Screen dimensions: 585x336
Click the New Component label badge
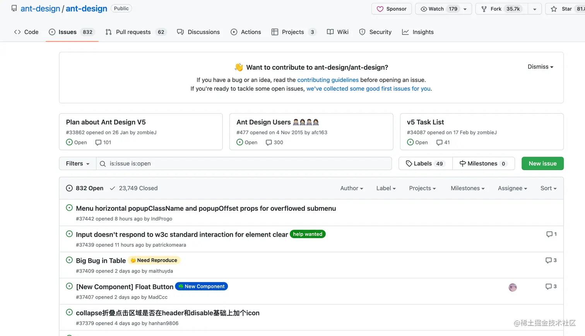pyautogui.click(x=202, y=287)
